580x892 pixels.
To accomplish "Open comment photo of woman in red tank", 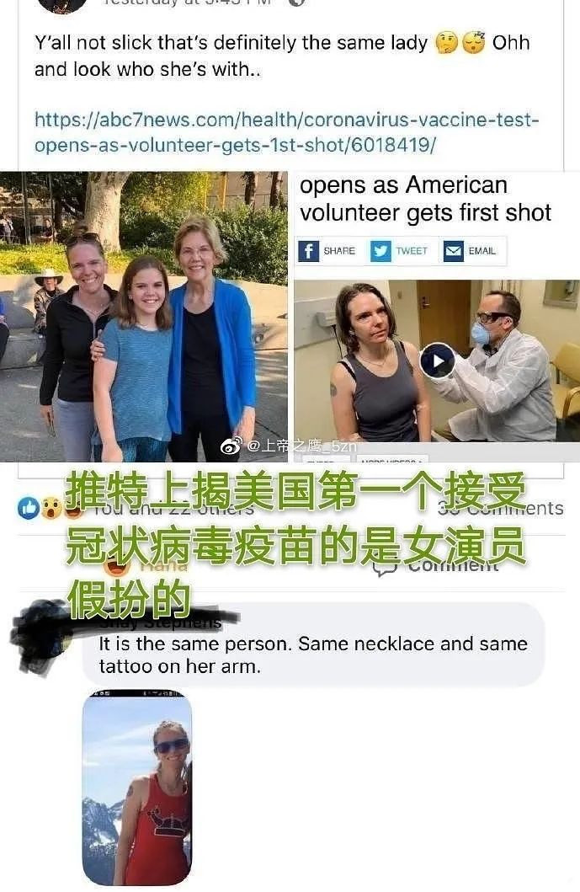I will point(137,788).
